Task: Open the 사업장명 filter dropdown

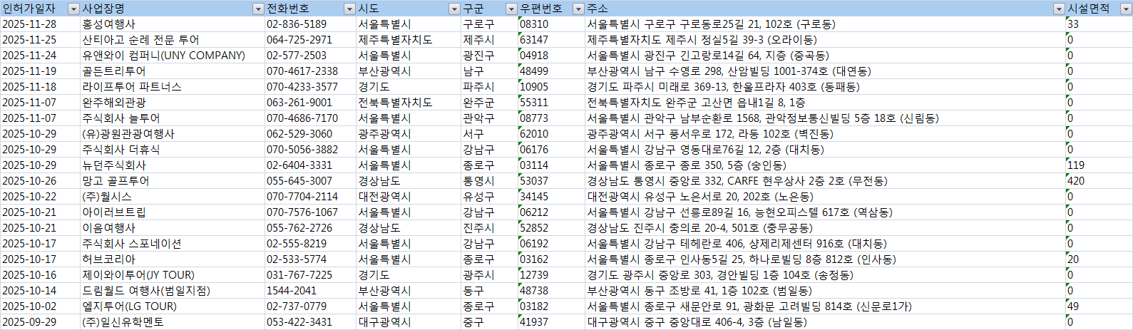Action: 258,9
